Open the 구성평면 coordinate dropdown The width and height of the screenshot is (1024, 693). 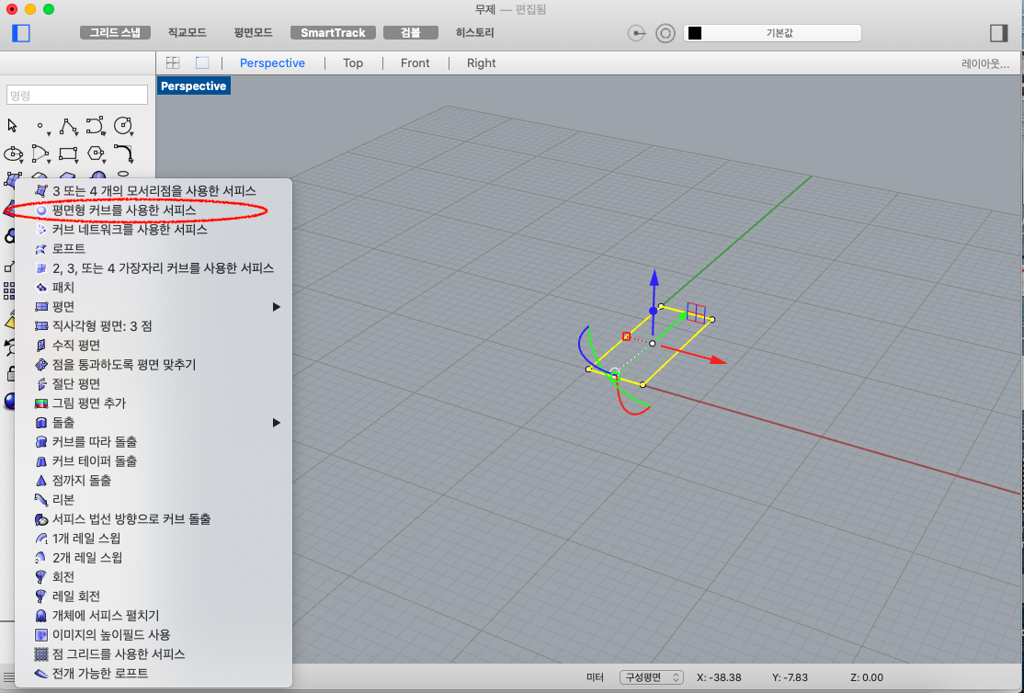(x=651, y=677)
